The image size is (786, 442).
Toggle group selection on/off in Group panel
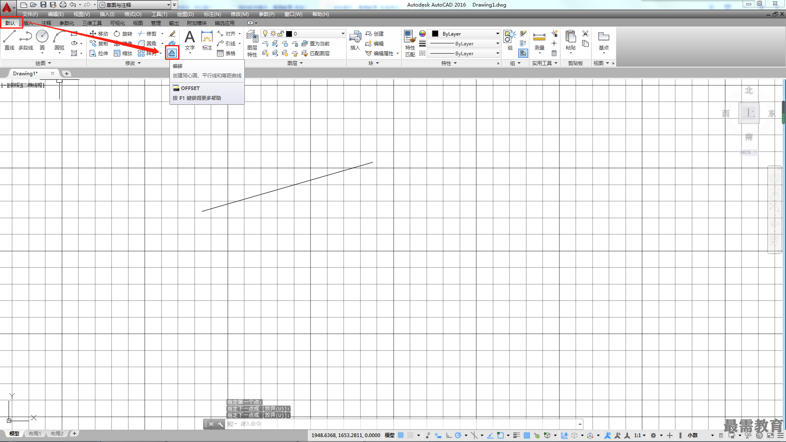(523, 53)
